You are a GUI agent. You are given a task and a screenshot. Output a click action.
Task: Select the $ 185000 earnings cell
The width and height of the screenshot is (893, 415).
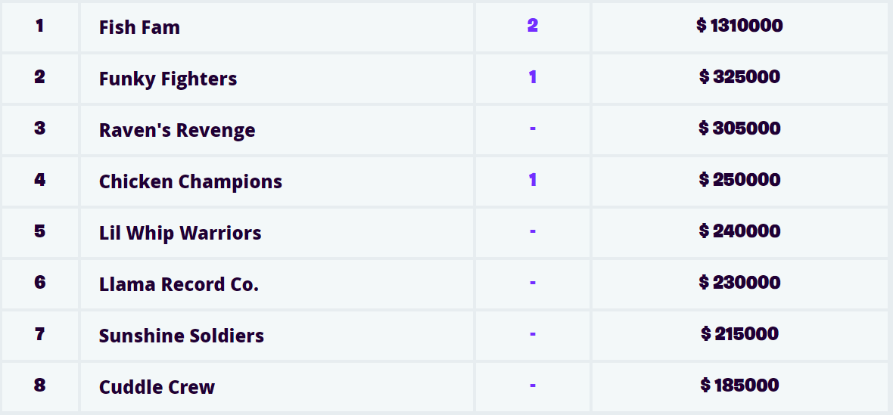[x=739, y=386]
